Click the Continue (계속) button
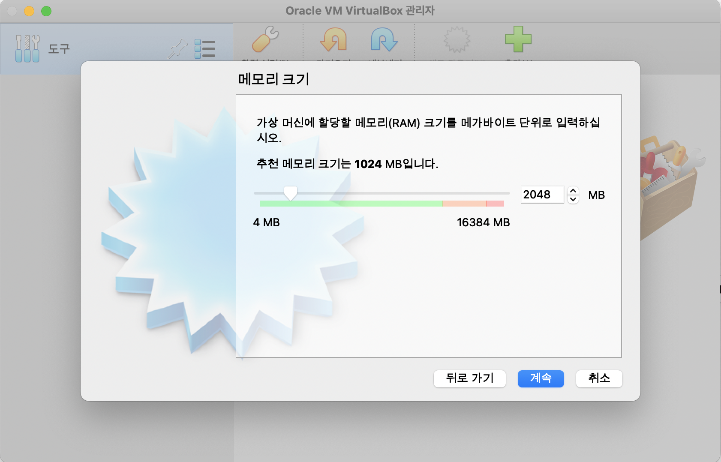 [541, 378]
